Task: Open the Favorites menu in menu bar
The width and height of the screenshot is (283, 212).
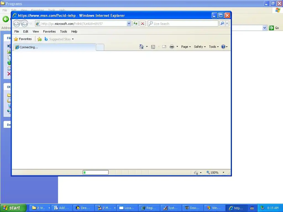Action: point(49,31)
